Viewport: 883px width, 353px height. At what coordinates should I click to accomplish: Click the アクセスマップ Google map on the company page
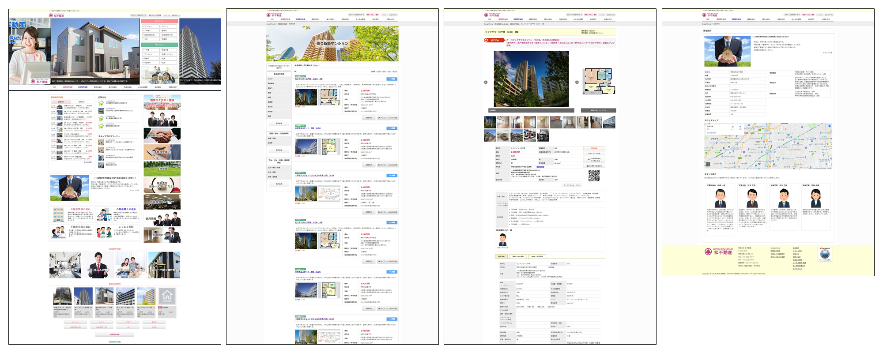[768, 146]
